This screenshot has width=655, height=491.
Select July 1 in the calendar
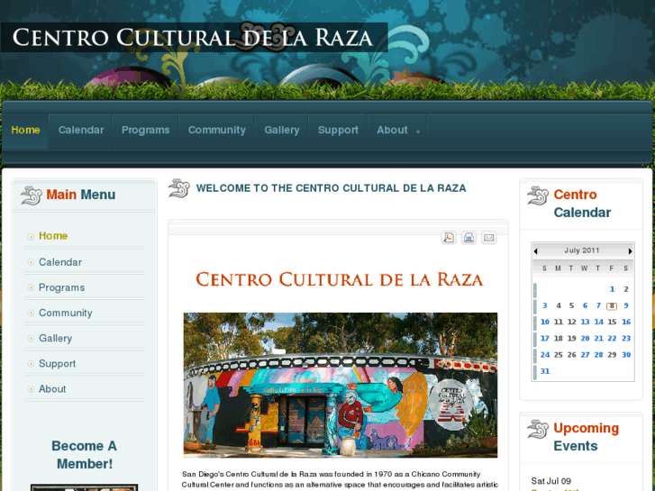pyautogui.click(x=612, y=289)
